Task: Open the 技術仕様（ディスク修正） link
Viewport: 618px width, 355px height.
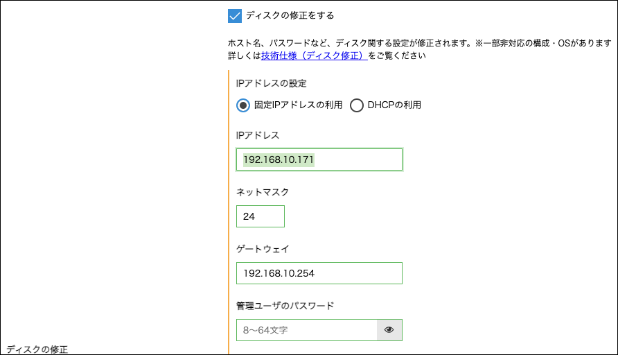Action: [315, 55]
